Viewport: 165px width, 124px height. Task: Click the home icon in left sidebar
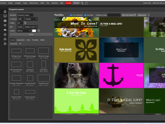pyautogui.click(x=5, y=12)
